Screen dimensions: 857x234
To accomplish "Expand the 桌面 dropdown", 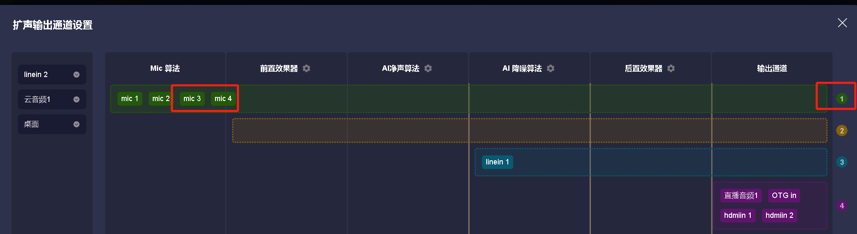I will [76, 124].
